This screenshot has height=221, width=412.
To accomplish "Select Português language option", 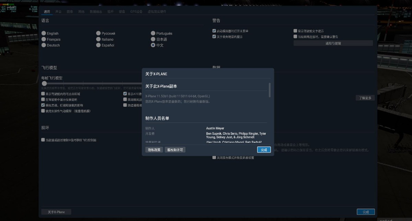I will [153, 33].
